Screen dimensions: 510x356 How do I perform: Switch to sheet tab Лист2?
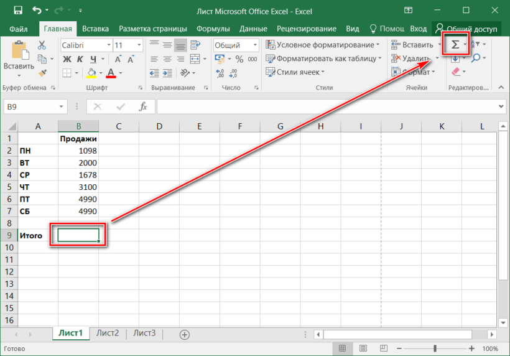(x=108, y=333)
